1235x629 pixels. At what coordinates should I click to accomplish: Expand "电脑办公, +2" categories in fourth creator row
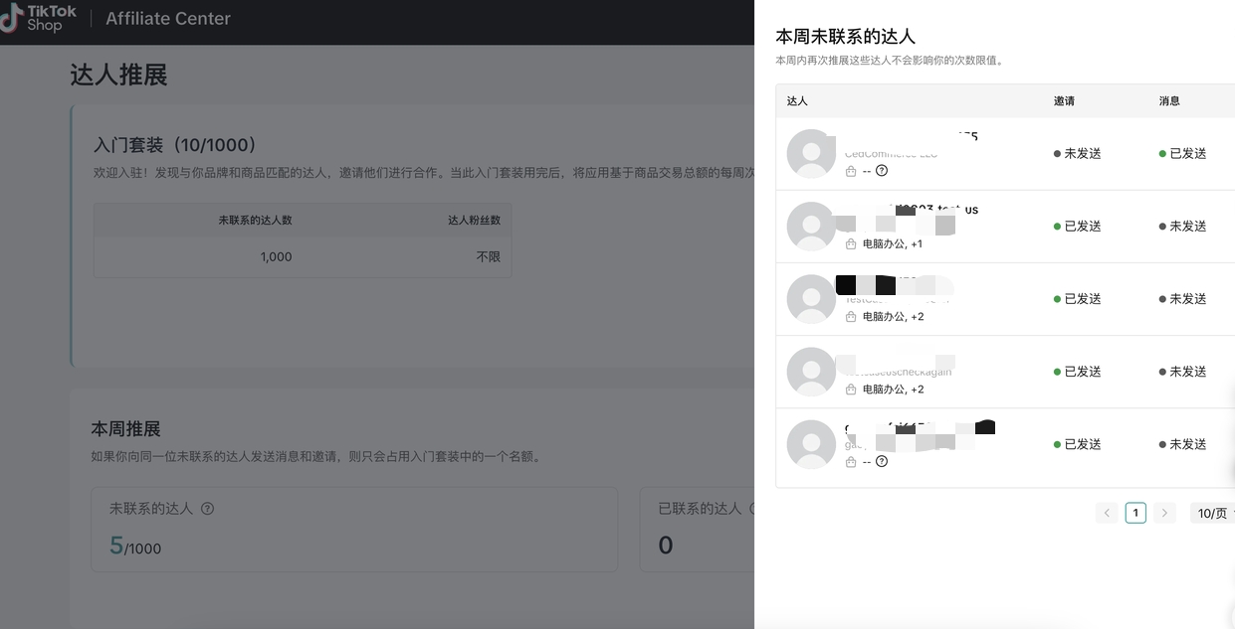pos(893,389)
